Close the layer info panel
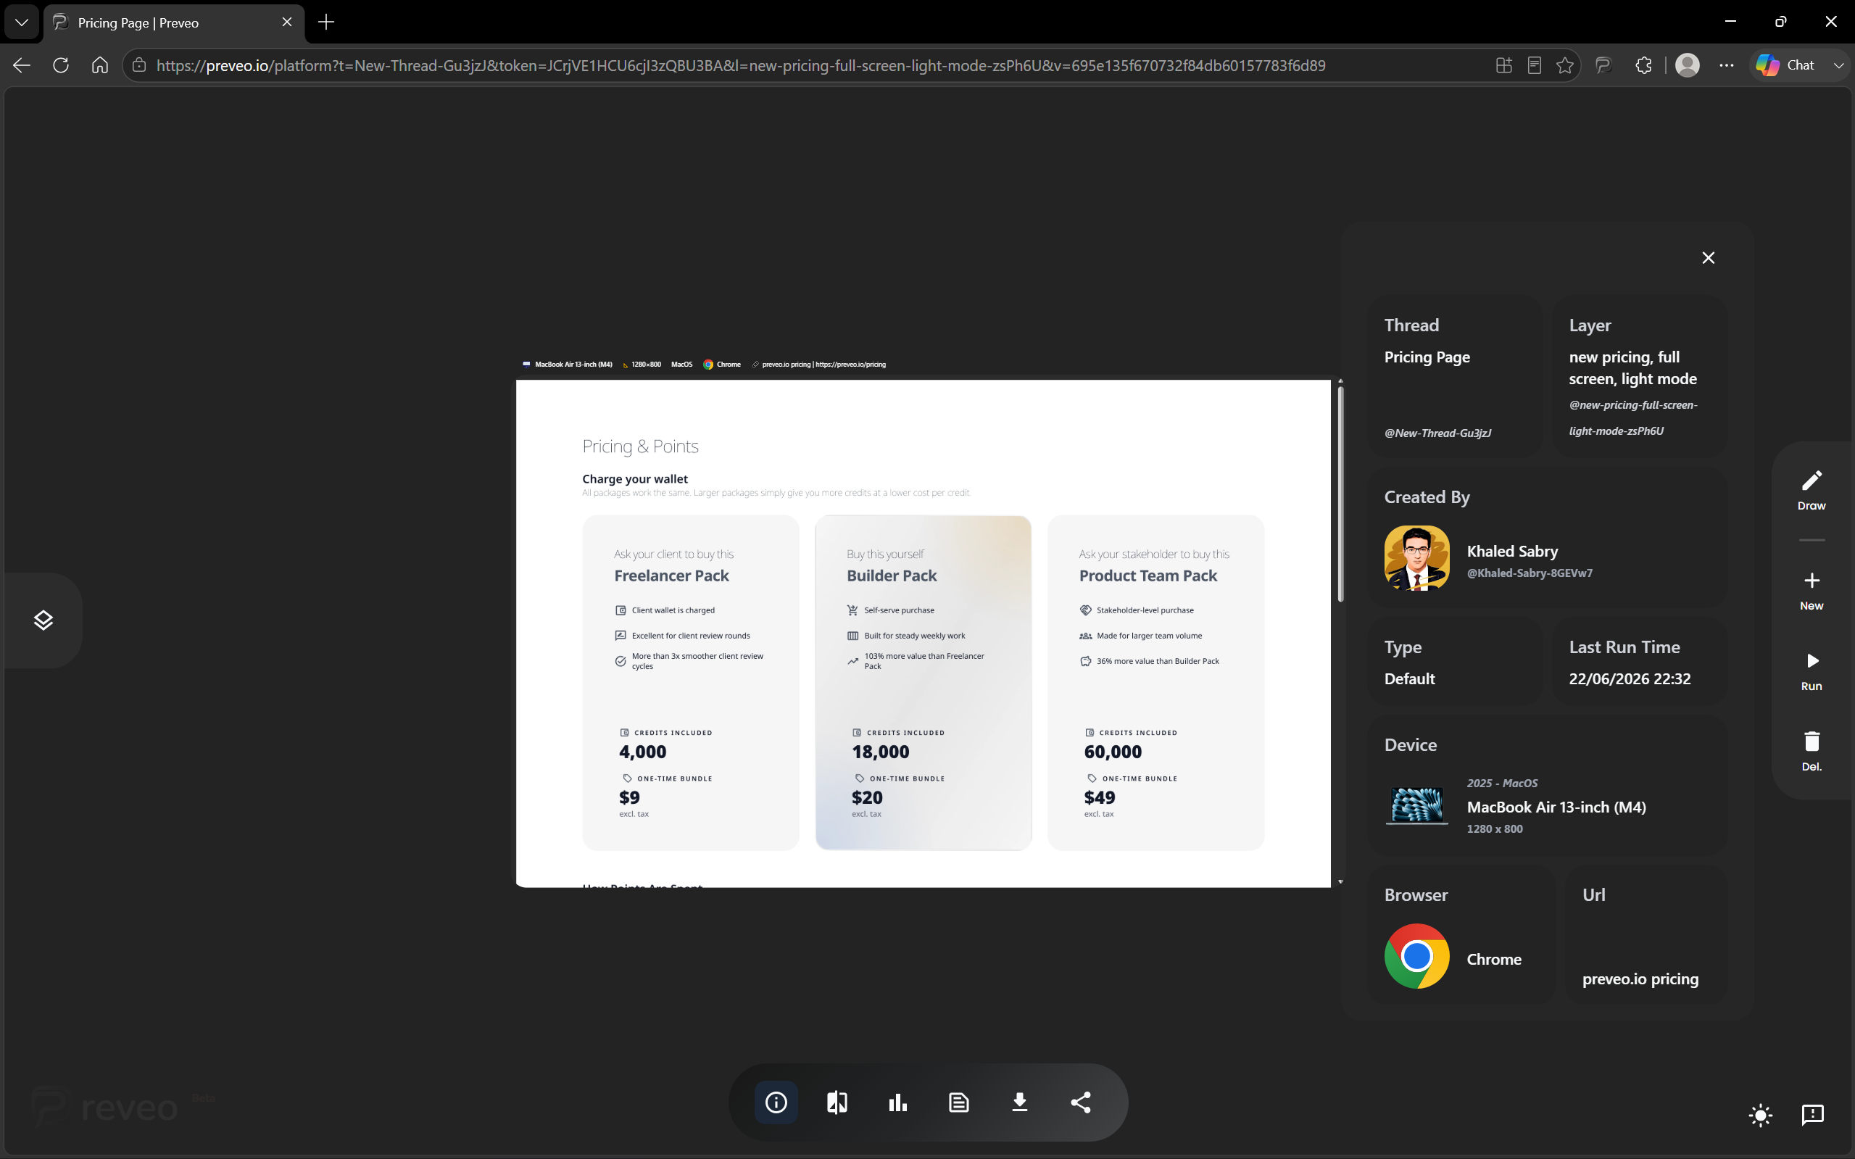The image size is (1855, 1159). coord(1708,257)
